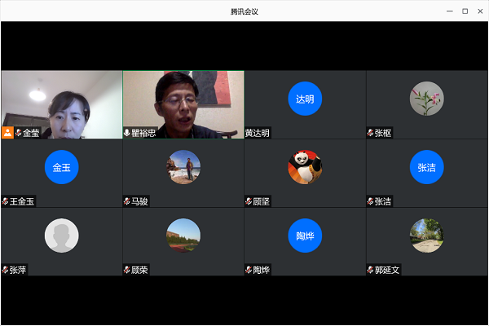
Task: Maximize the 腾讯会议 window
Action: tap(465, 11)
